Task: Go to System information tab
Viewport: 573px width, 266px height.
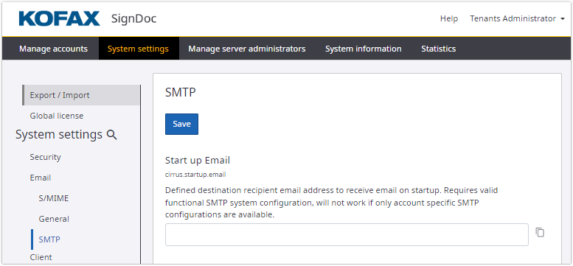Action: [x=364, y=49]
